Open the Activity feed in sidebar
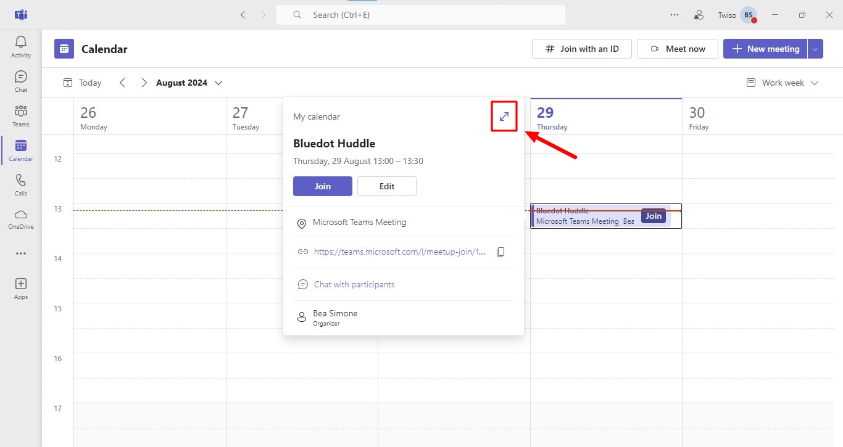The height and width of the screenshot is (447, 843). pos(21,47)
